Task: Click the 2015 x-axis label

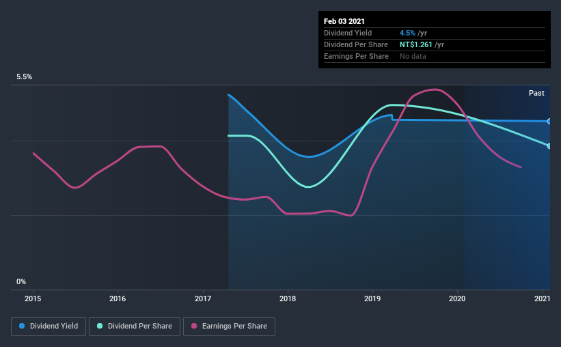Action: 33,299
